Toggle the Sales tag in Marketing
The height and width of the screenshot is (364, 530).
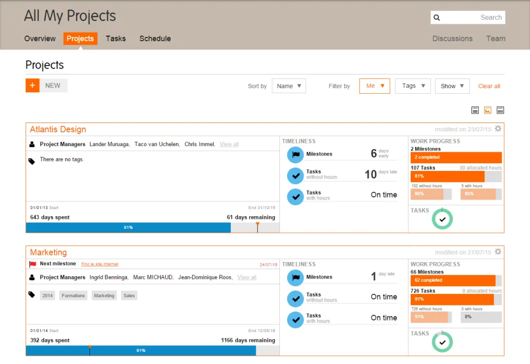point(129,296)
